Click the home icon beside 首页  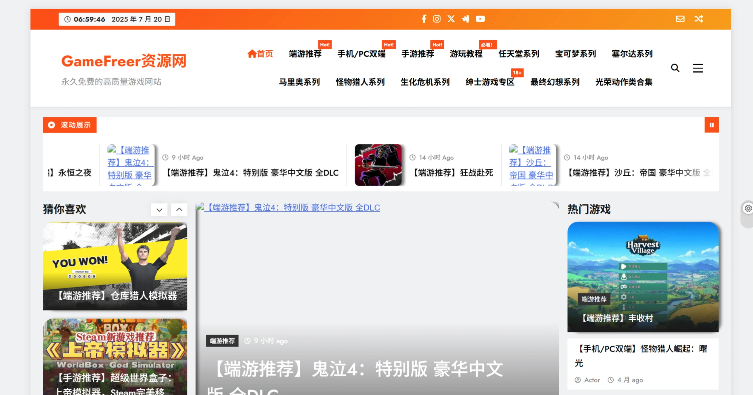point(251,54)
